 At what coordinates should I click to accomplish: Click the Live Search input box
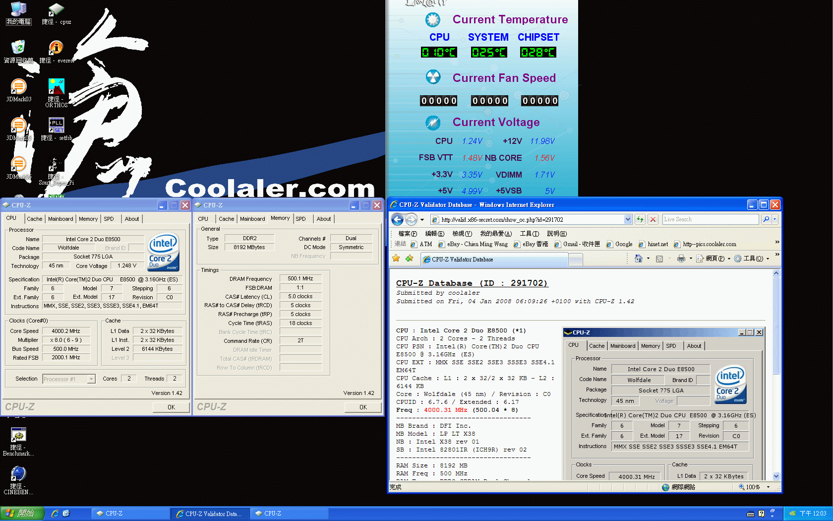pyautogui.click(x=711, y=219)
